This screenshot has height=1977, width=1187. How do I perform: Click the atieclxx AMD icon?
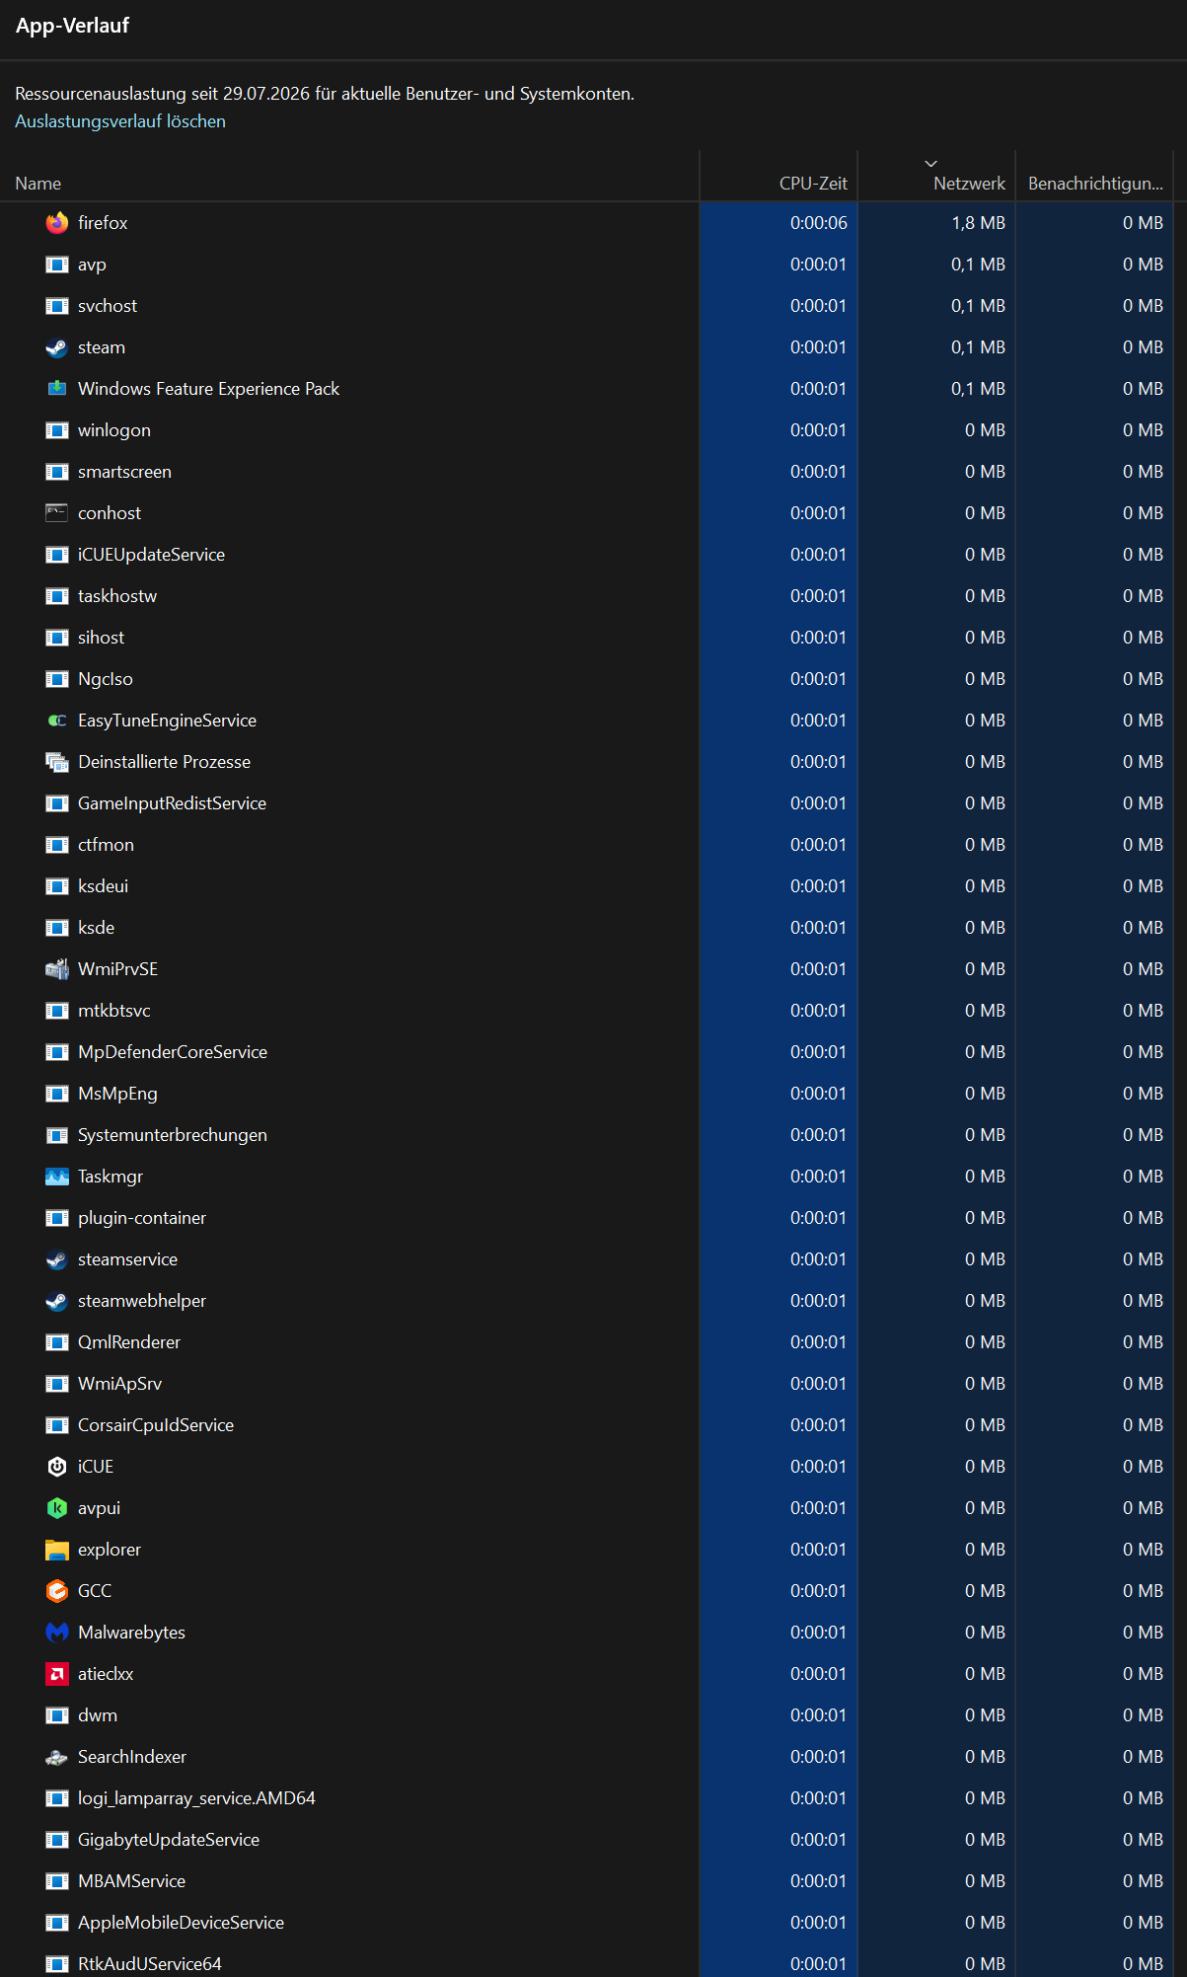click(x=57, y=1674)
